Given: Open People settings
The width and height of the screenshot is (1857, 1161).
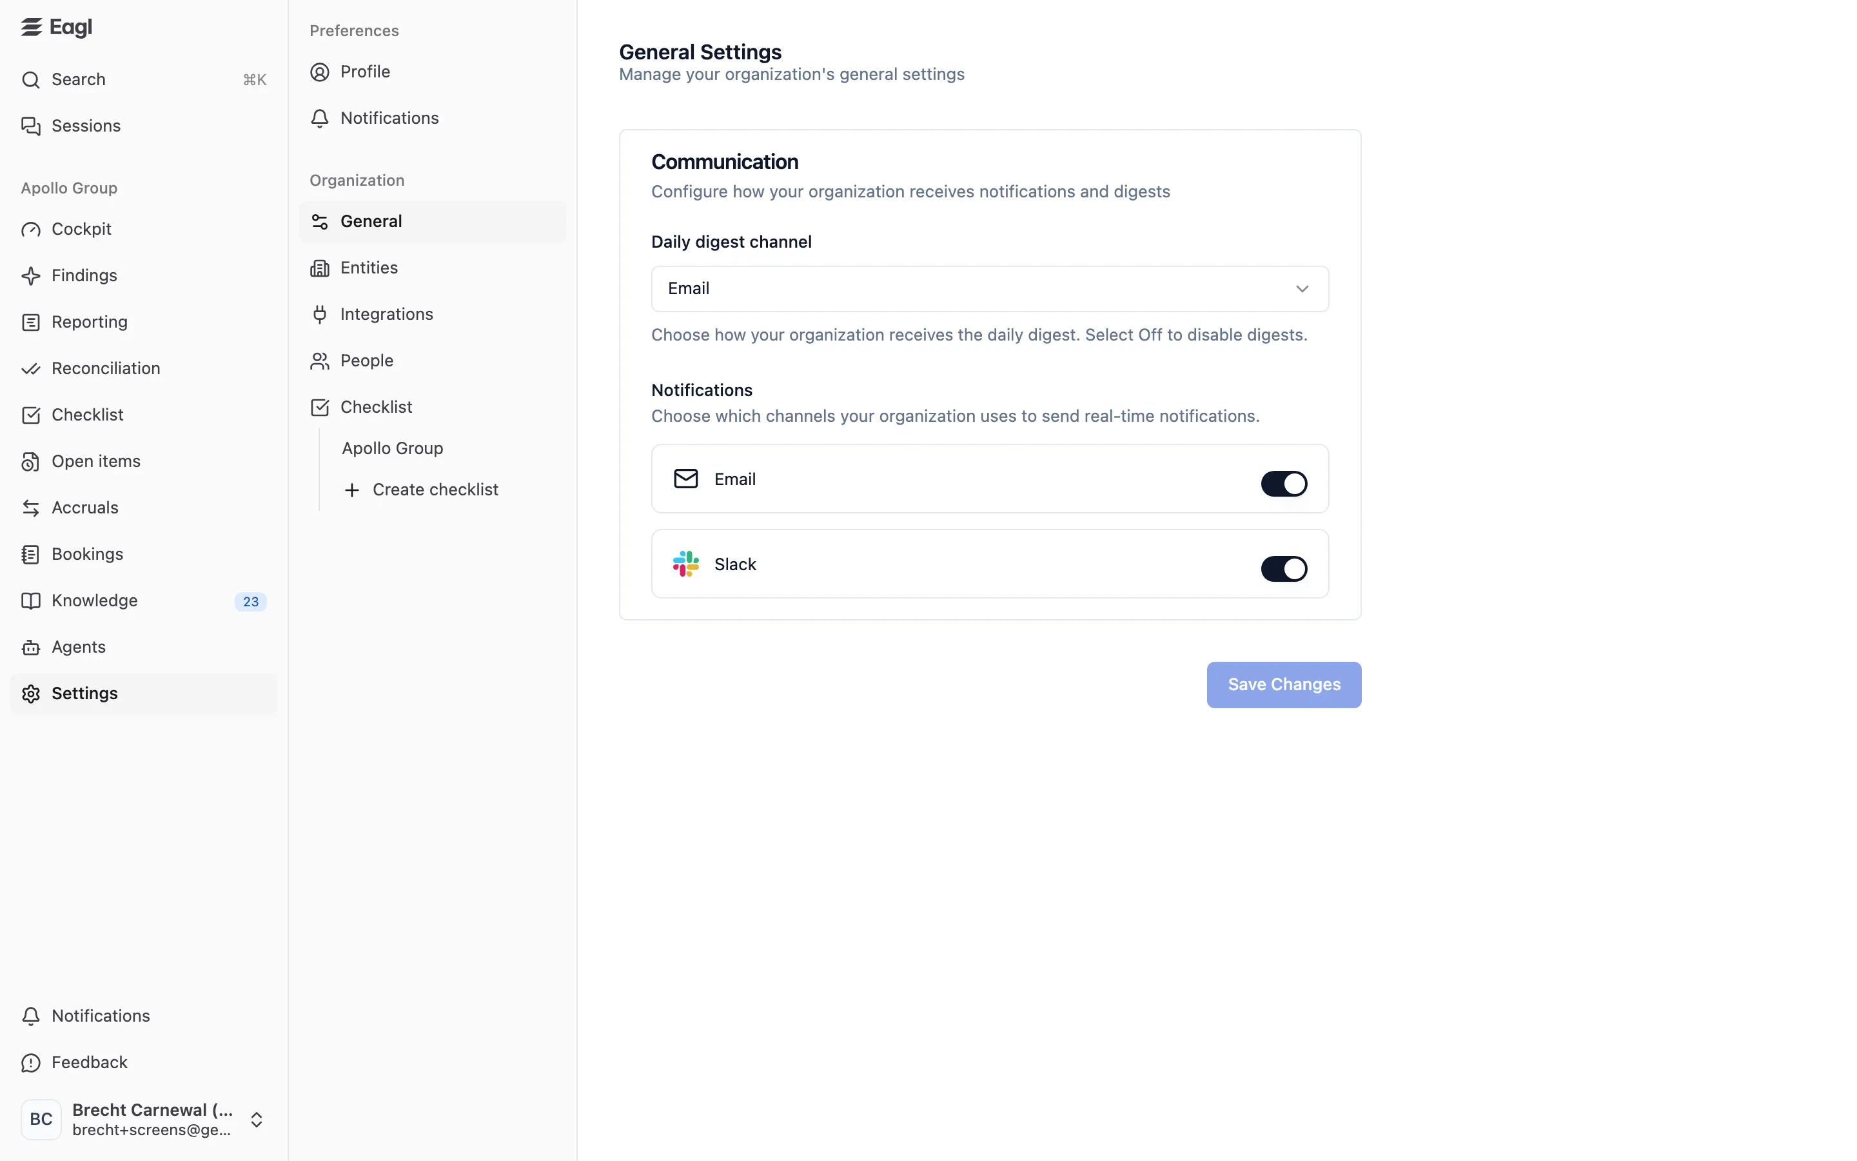Looking at the screenshot, I should tap(433, 361).
